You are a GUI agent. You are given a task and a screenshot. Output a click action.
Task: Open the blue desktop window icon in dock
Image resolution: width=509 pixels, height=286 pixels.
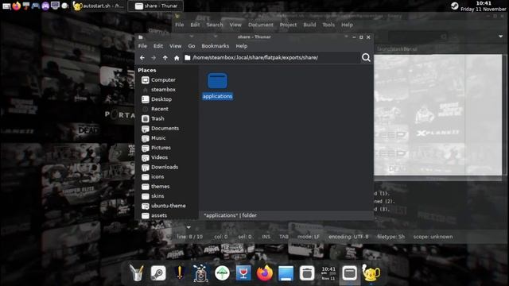[286, 273]
